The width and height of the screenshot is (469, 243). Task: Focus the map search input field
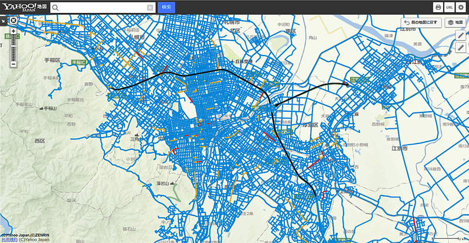click(x=103, y=8)
